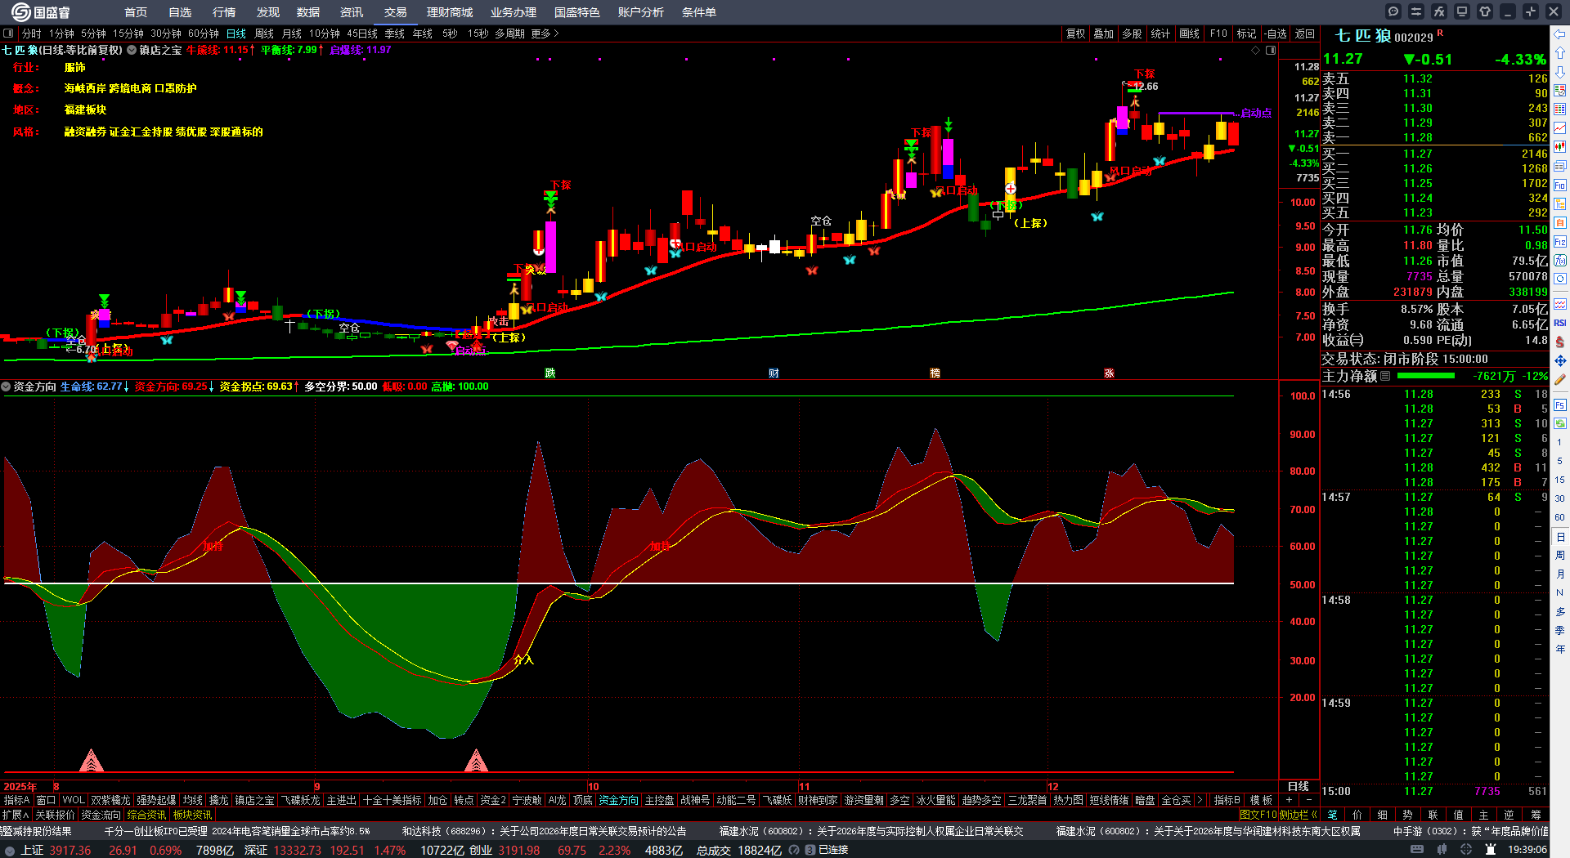Toggle the diamond marker icon above chart

(x=1256, y=51)
